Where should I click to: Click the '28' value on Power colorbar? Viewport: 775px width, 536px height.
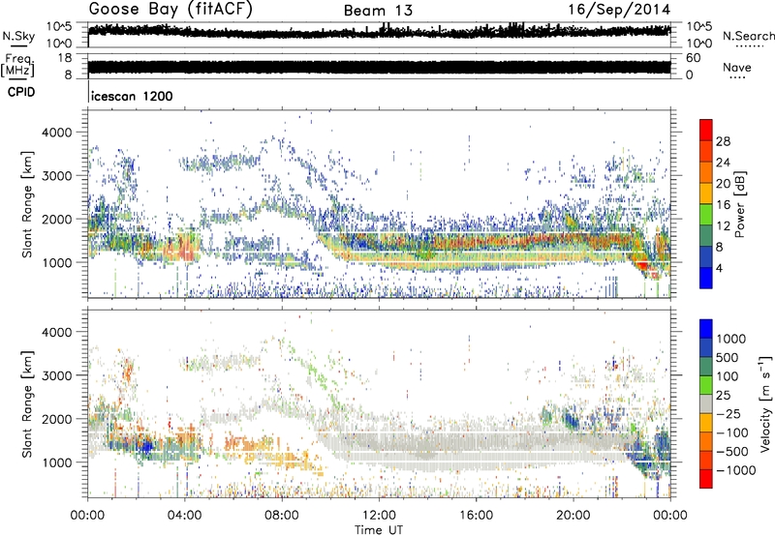coord(723,141)
